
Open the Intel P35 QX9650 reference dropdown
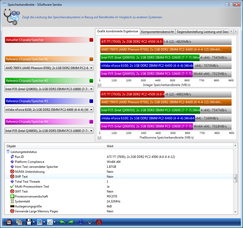[x=49, y=89]
